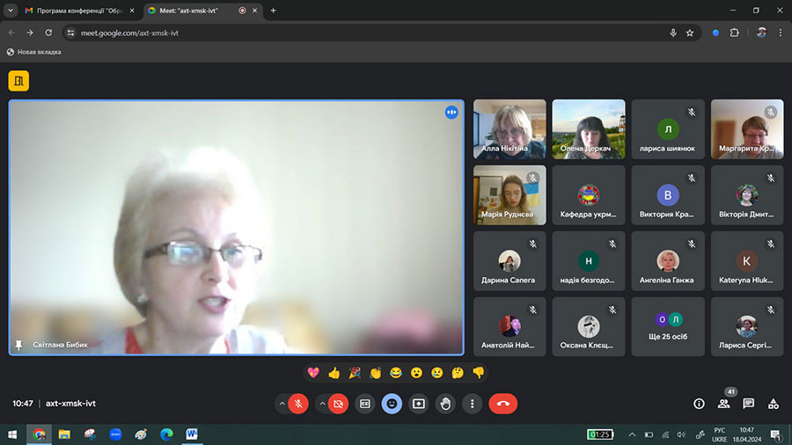Show hidden system tray icons
The height and width of the screenshot is (445, 792).
[632, 434]
